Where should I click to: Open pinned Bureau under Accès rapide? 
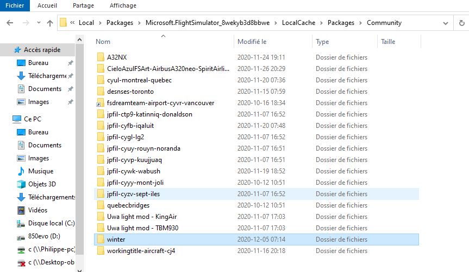click(38, 63)
